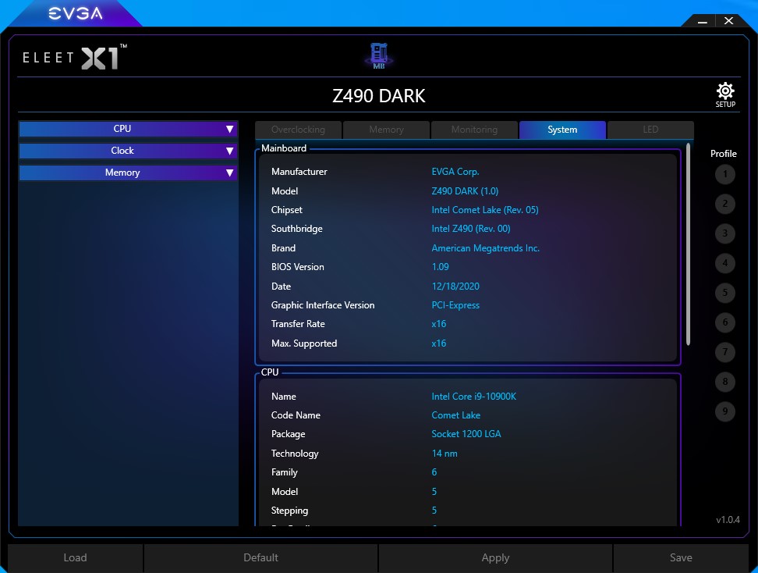Click the ELEET X1 logo
Screen dimensions: 758x573
74,58
